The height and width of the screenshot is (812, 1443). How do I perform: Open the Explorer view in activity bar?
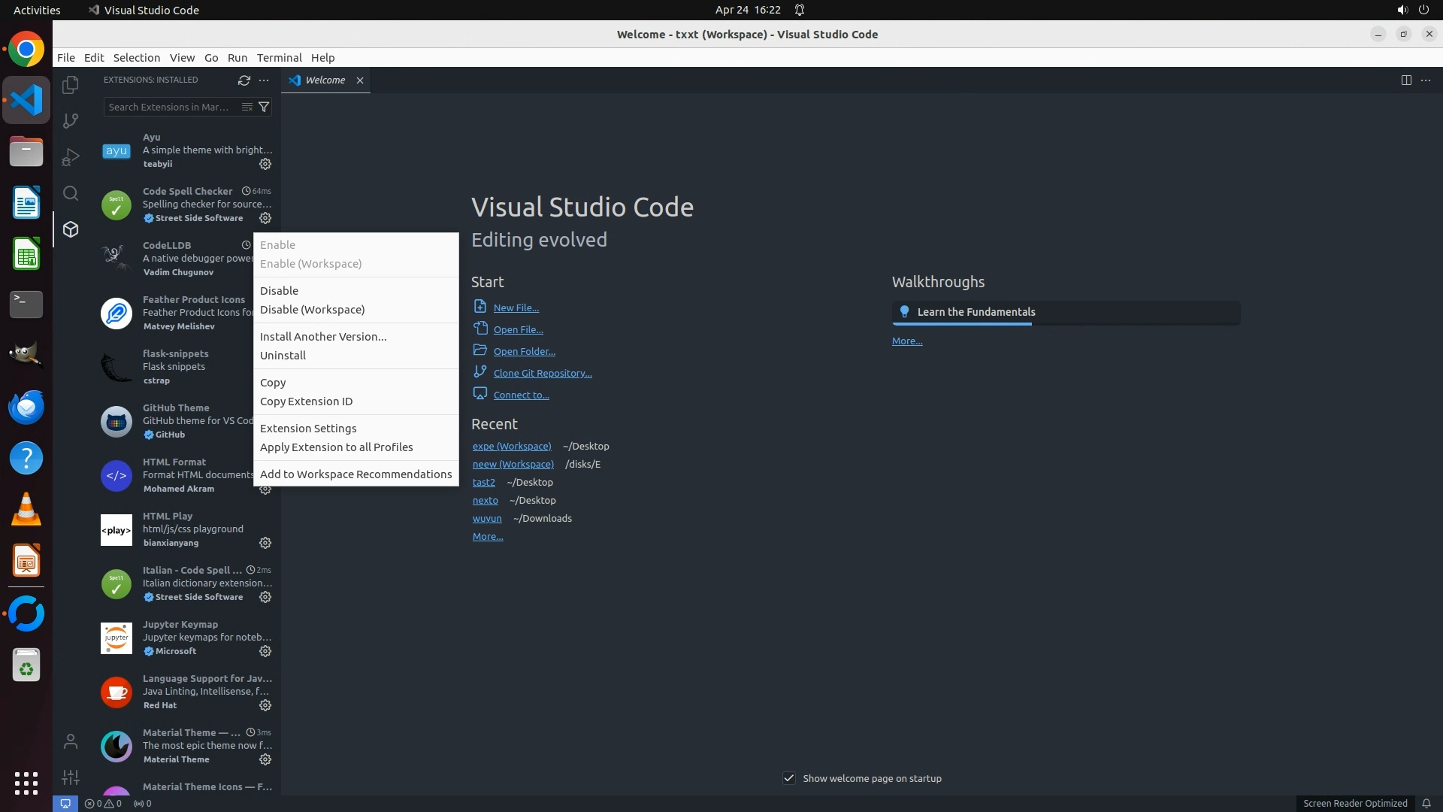point(71,85)
